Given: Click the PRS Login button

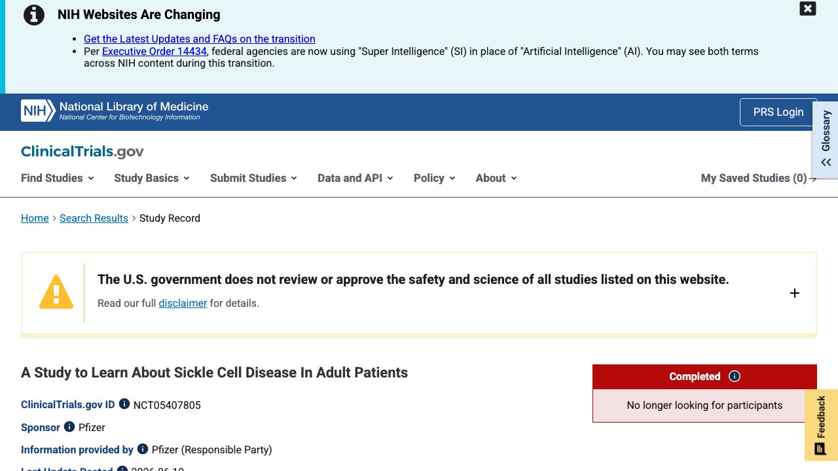Looking at the screenshot, I should click(x=778, y=112).
